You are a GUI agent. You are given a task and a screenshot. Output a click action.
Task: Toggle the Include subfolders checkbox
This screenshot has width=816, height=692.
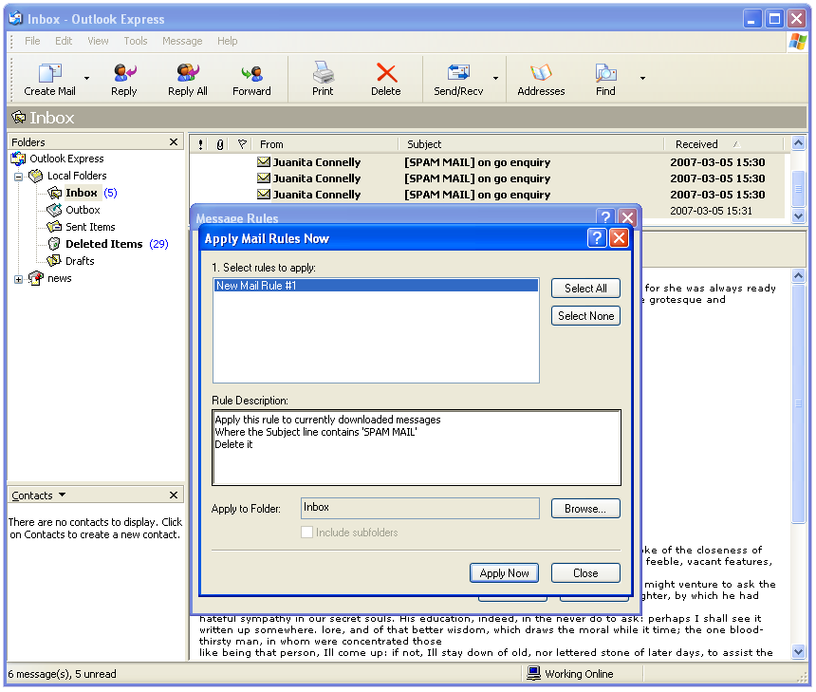(307, 533)
